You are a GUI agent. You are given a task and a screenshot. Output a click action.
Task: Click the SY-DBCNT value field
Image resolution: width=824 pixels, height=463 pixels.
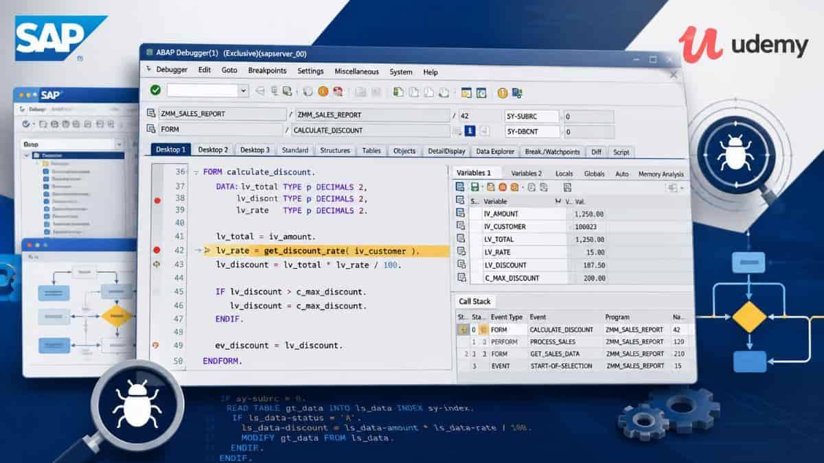pos(588,132)
